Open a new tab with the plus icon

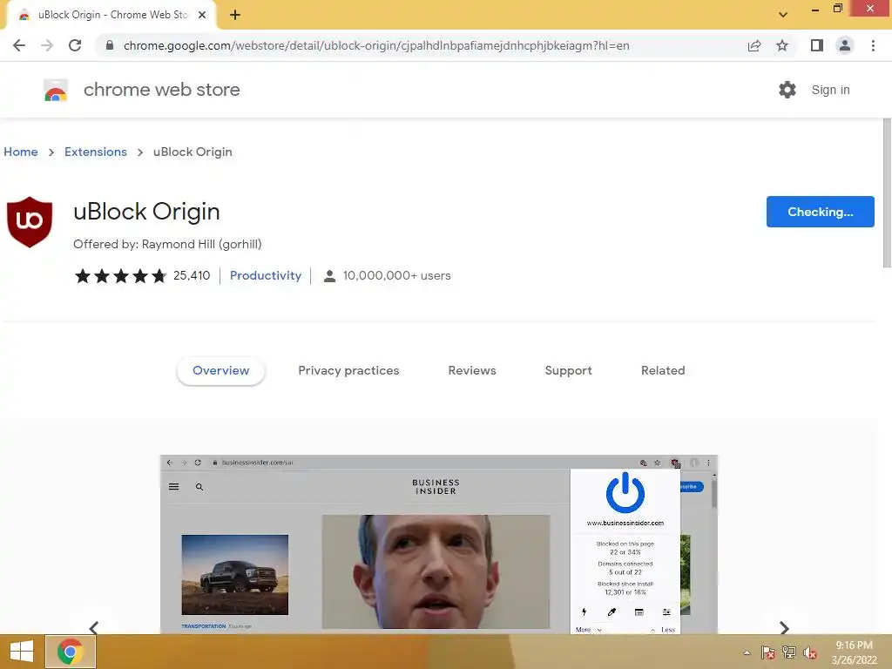(235, 16)
